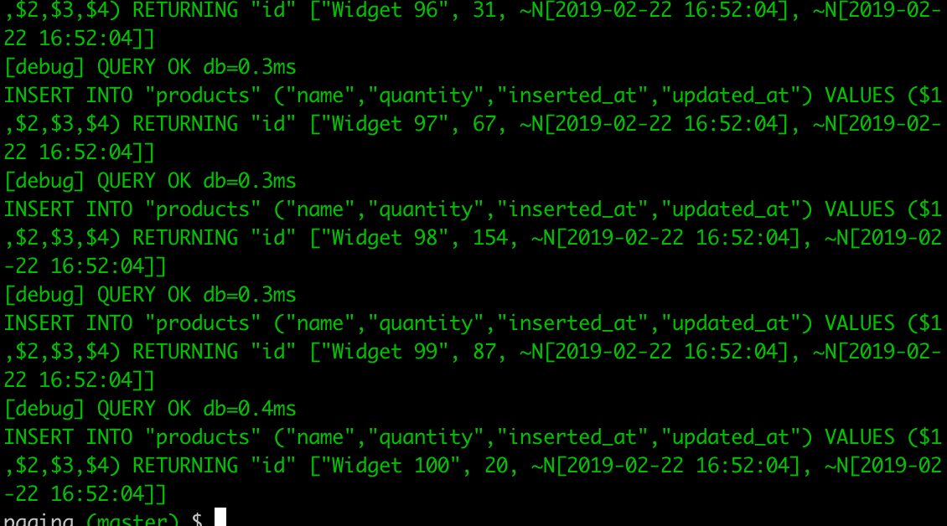Click "VALUES" in the first full INSERT statement
The height and width of the screenshot is (526, 947).
860,95
